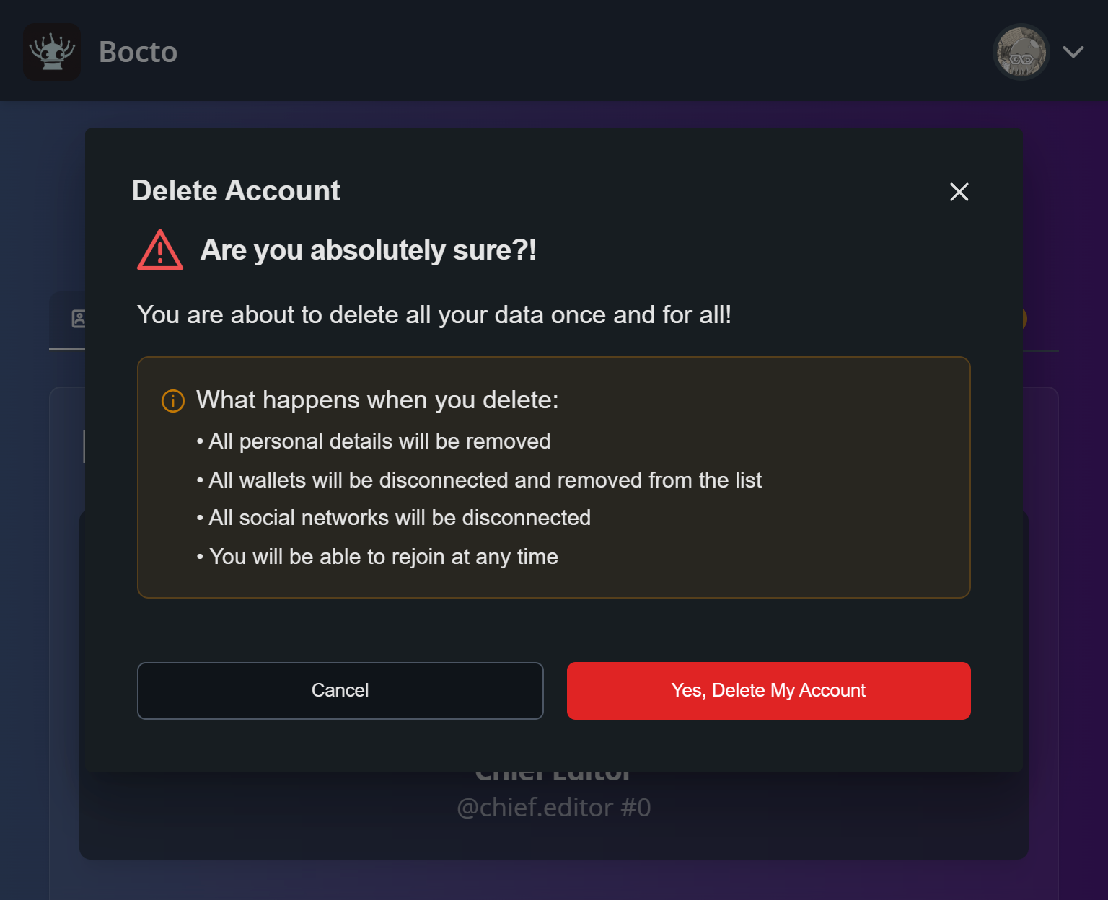Click the Delete Account dialog title
The image size is (1108, 900).
click(236, 191)
